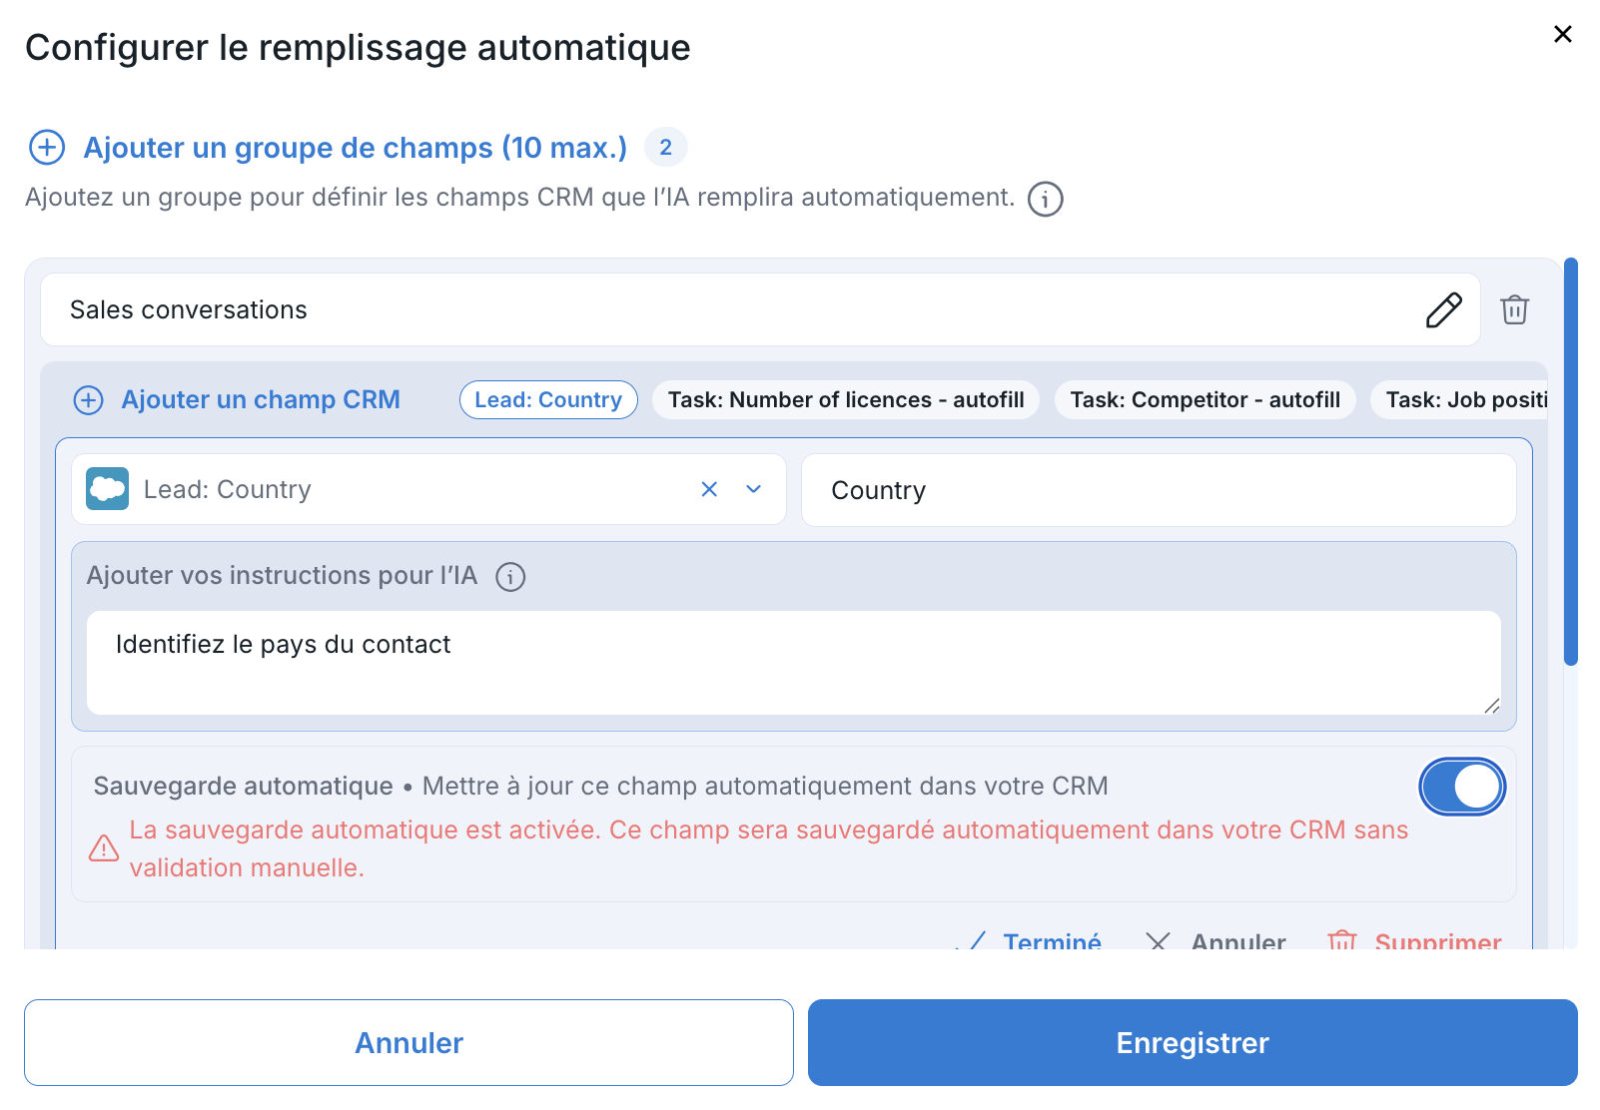Click the info icon beside group description
The width and height of the screenshot is (1600, 1110).
(x=1045, y=199)
